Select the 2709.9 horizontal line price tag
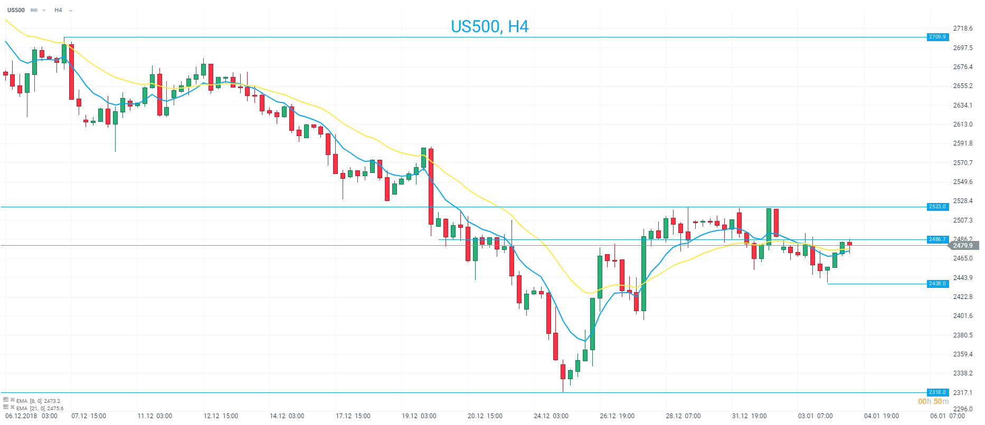 [937, 37]
